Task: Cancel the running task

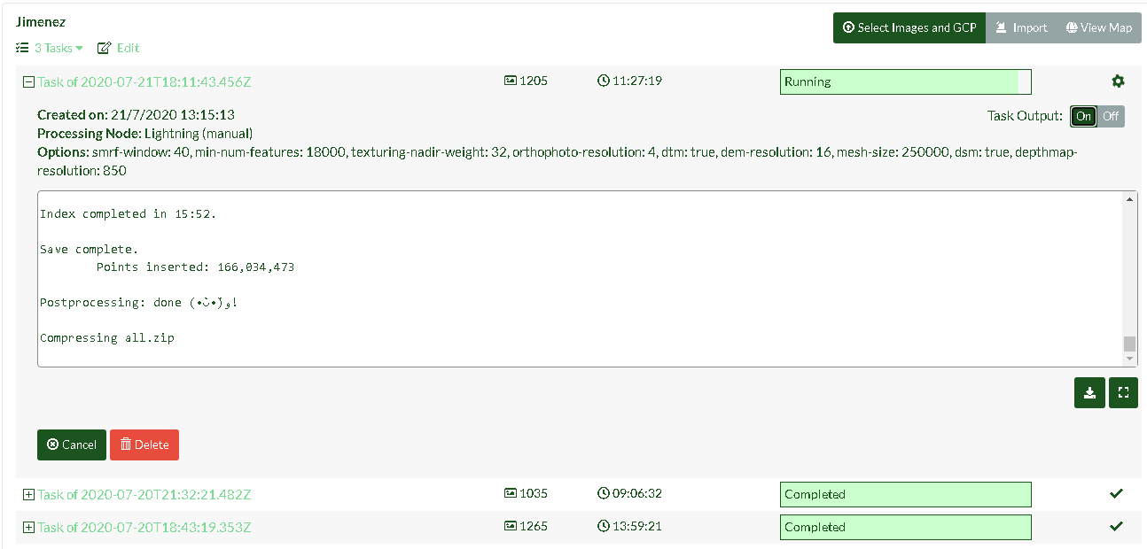Action: tap(71, 445)
